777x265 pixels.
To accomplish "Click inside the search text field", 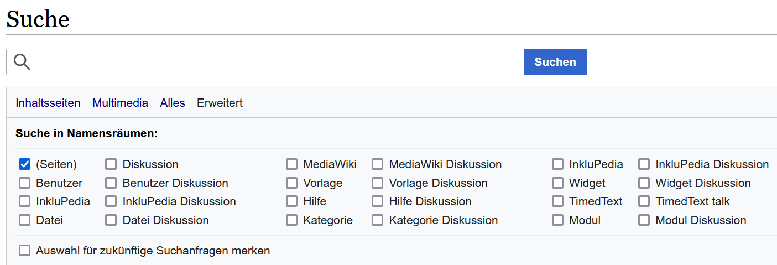I will click(x=277, y=62).
